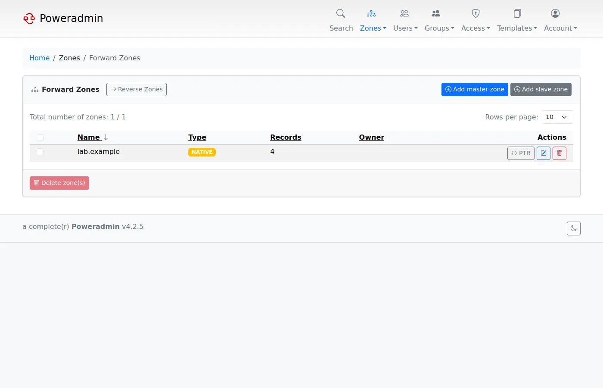
Task: Click records count 4 for lab.example
Action: [272, 151]
